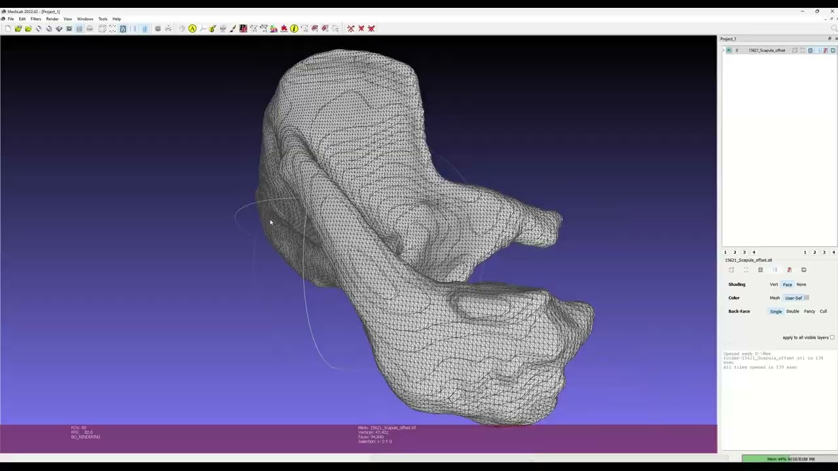Set Back-Face to Fancy
The width and height of the screenshot is (838, 471).
pos(810,311)
